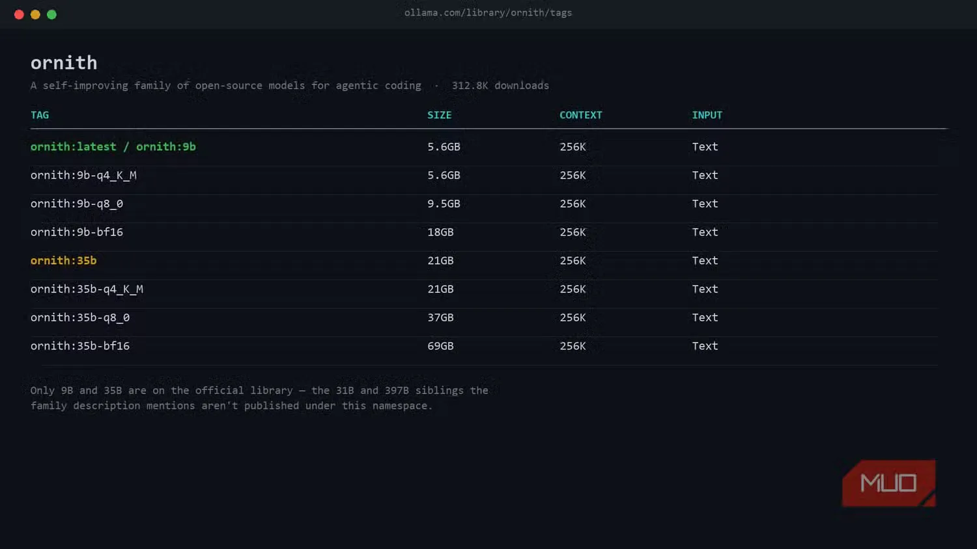Click the 69GB size value
977x549 pixels.
coord(440,346)
